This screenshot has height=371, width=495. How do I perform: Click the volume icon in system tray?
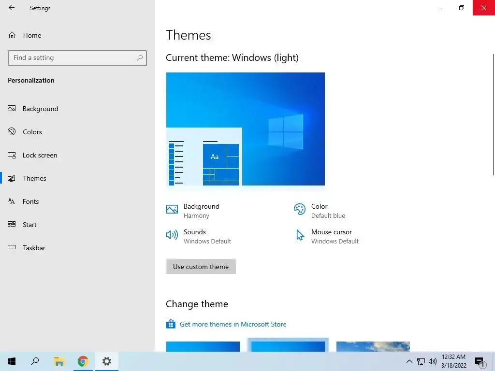tap(433, 361)
